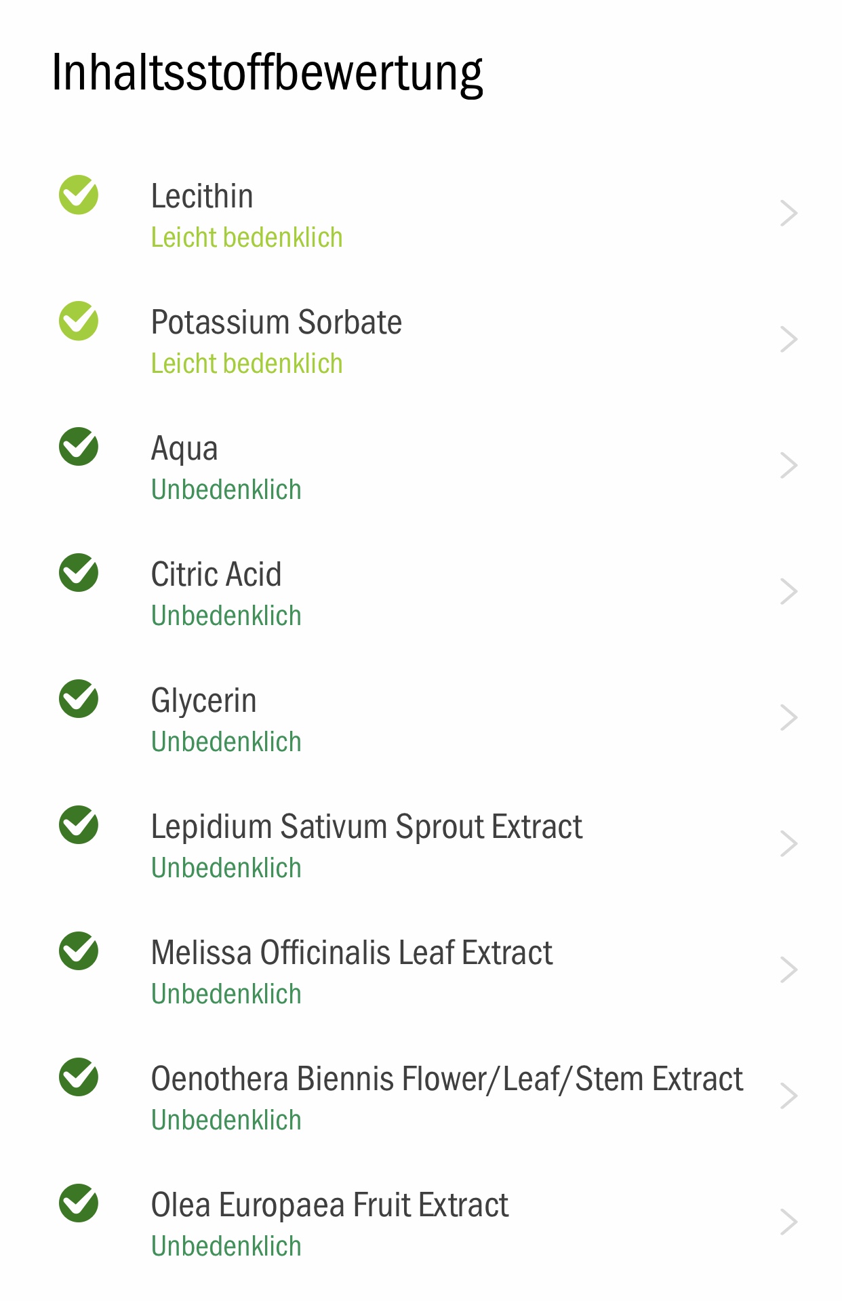Image resolution: width=842 pixels, height=1301 pixels.
Task: Expand the Glycerin row chevron
Action: tap(788, 718)
